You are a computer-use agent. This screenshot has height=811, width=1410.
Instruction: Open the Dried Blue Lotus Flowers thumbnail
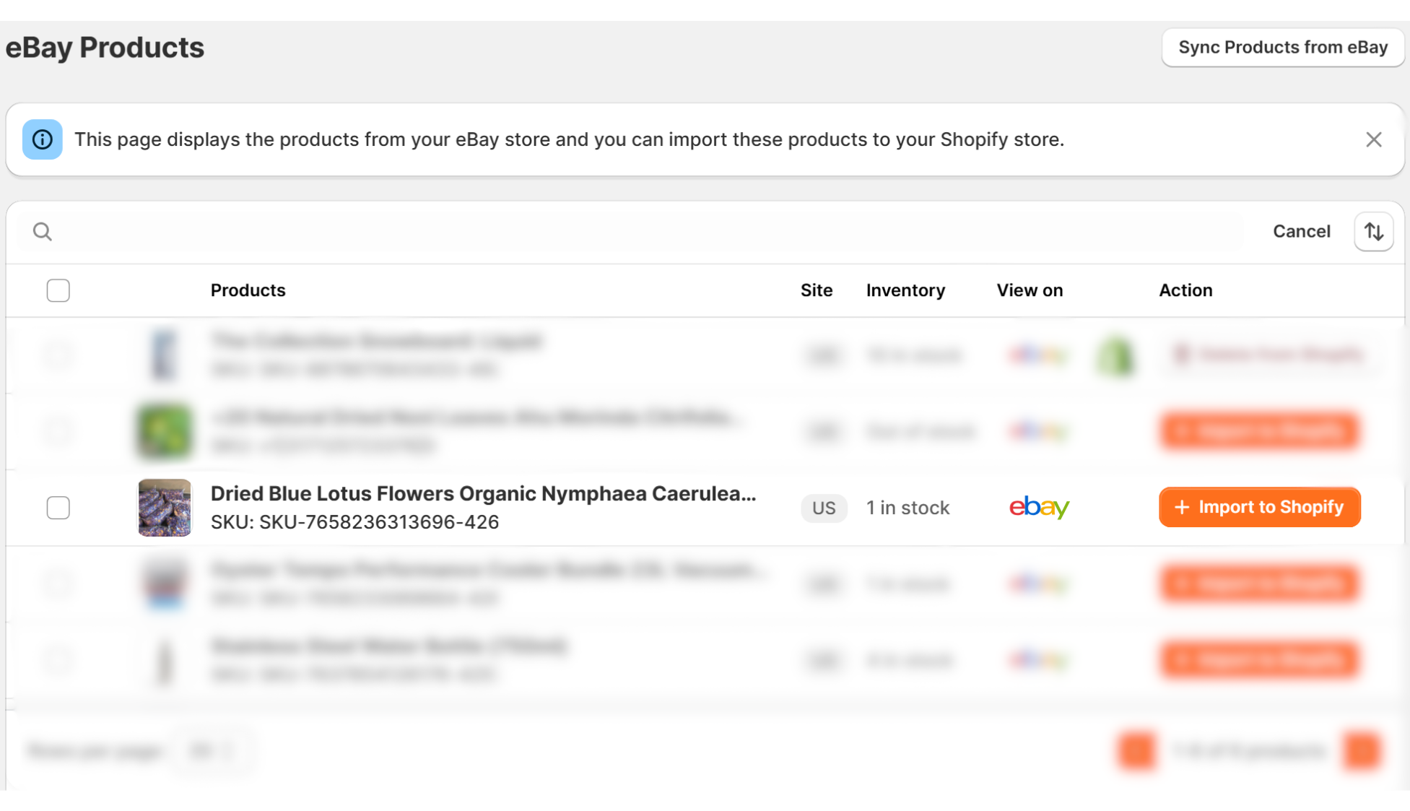coord(165,508)
